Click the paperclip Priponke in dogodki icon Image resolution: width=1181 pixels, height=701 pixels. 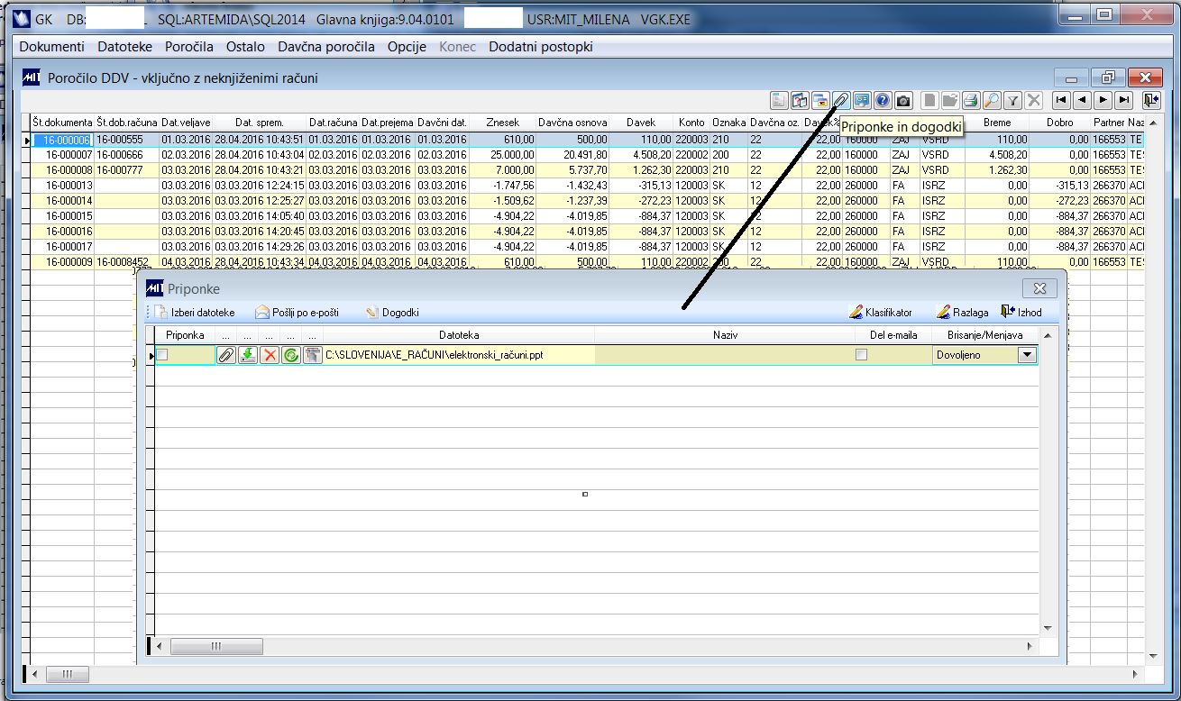coord(841,100)
